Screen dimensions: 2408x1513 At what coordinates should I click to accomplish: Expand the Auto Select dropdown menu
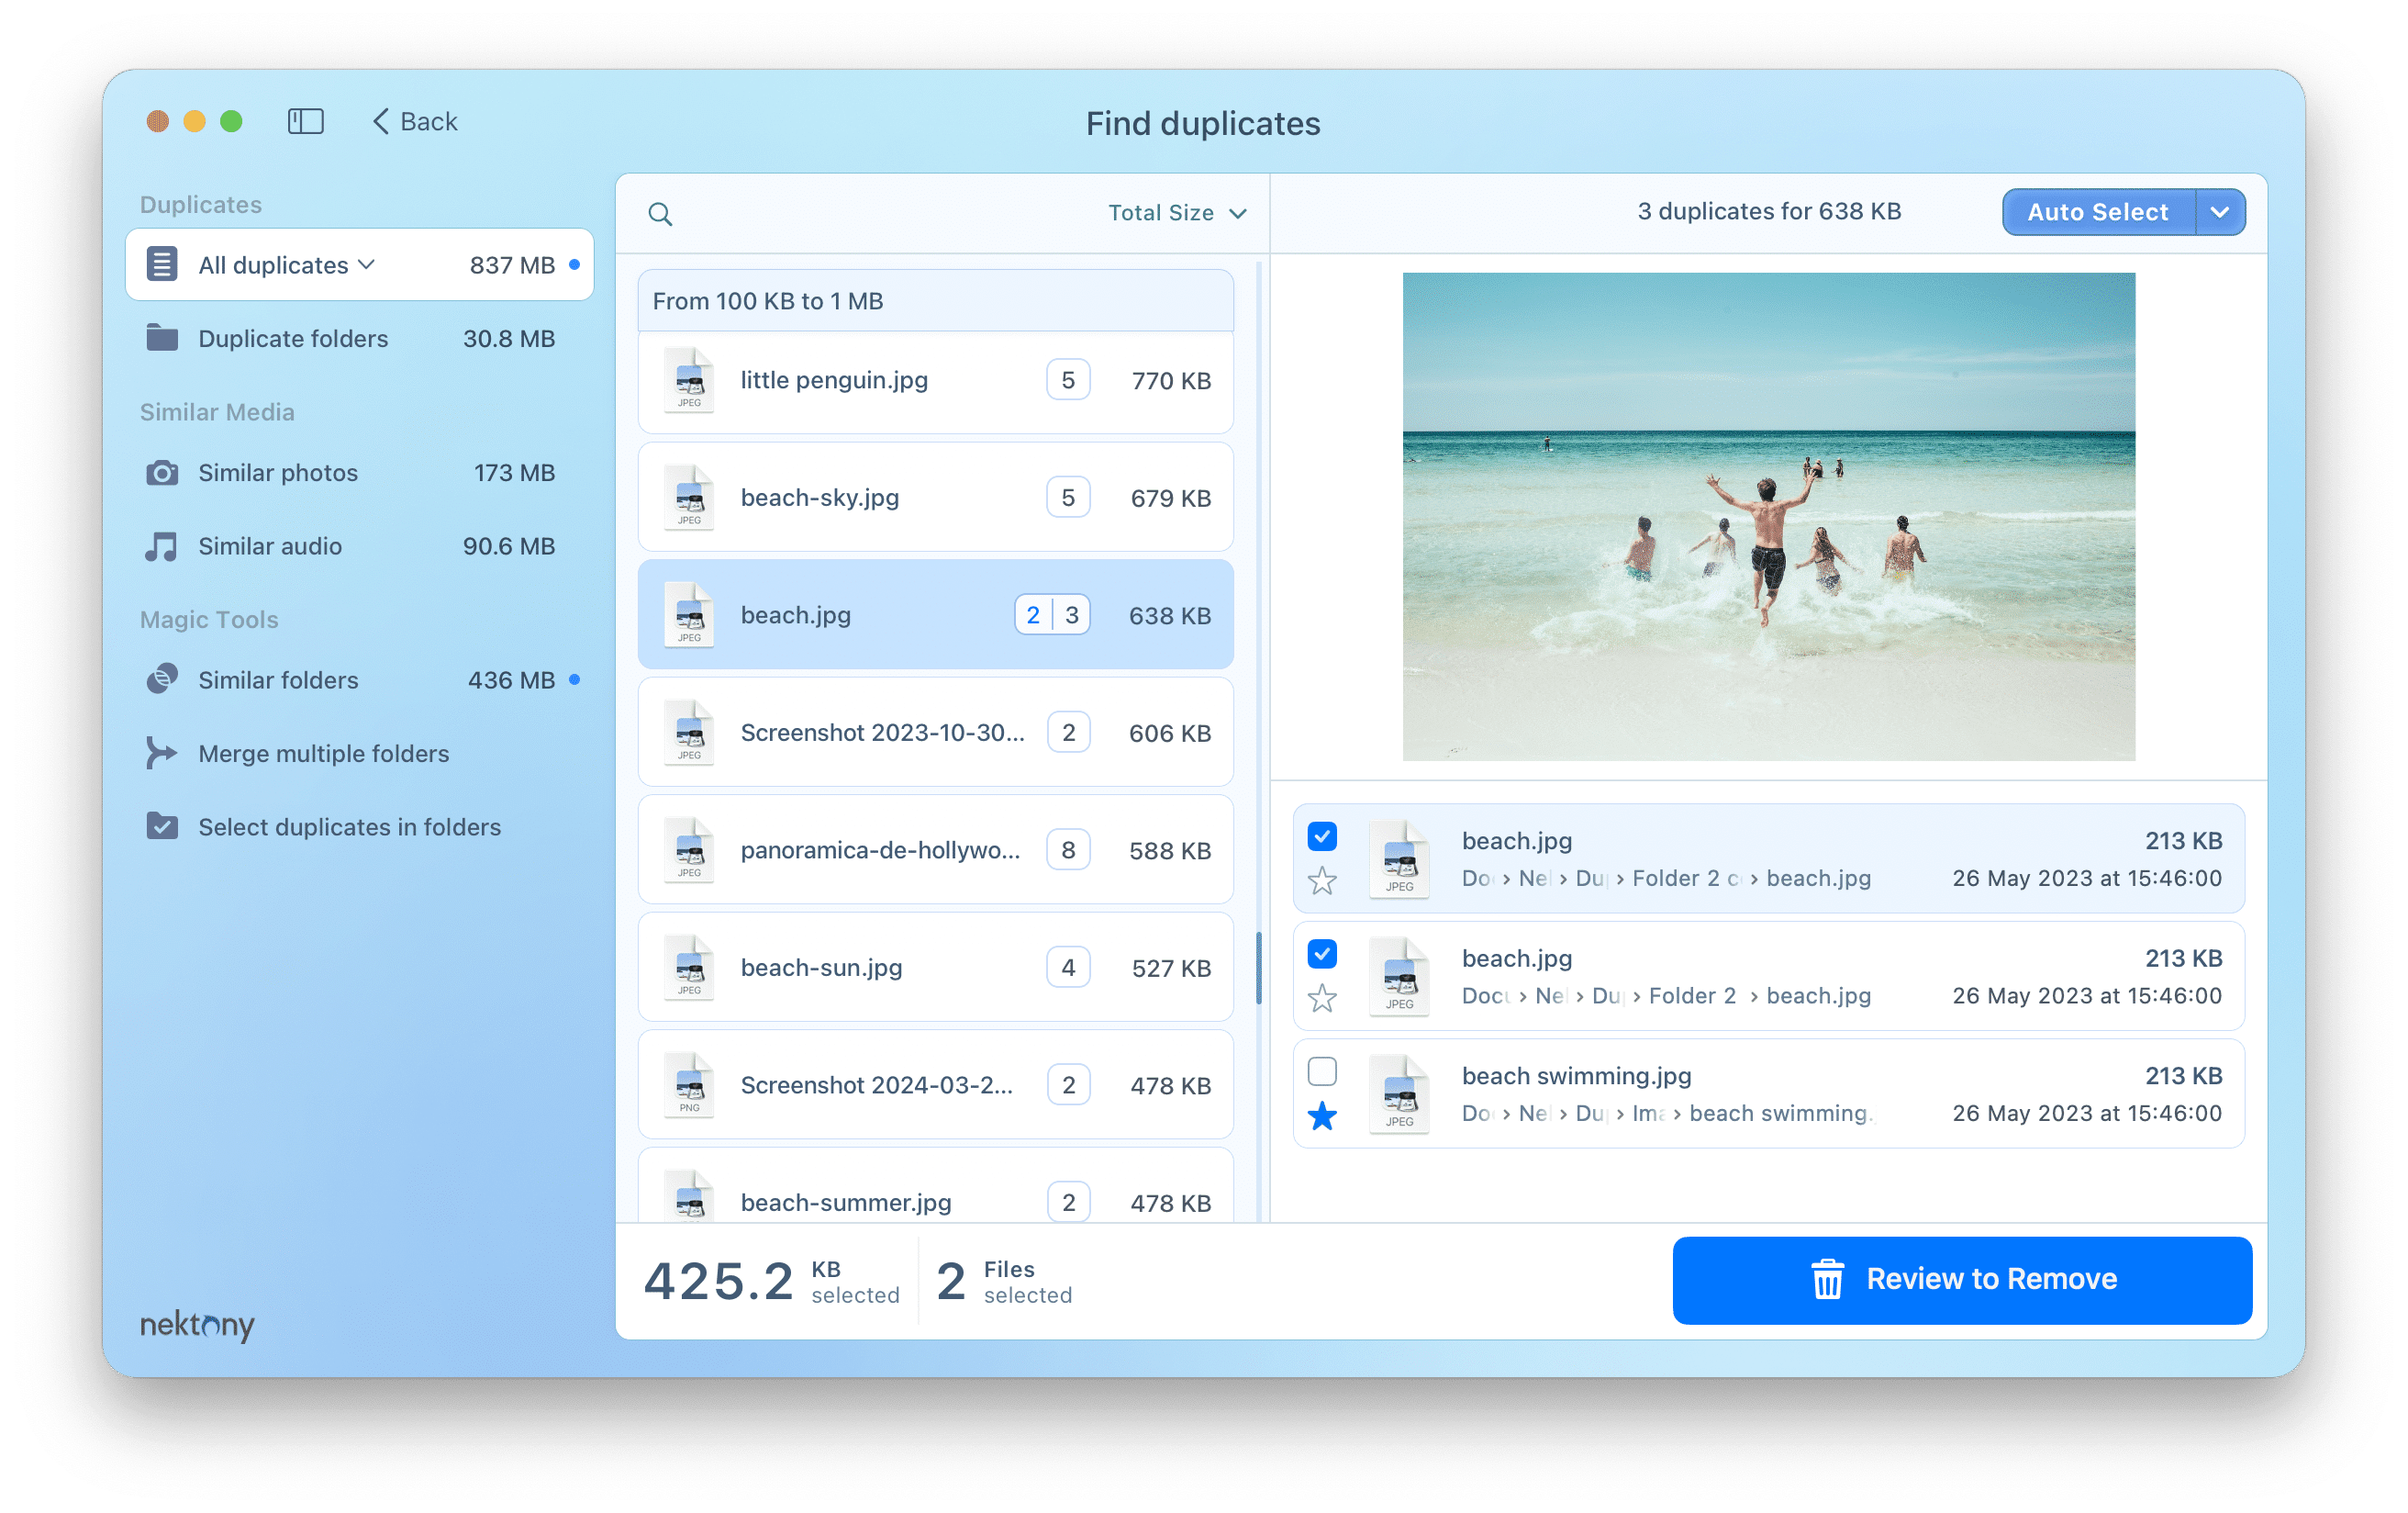pos(2224,213)
